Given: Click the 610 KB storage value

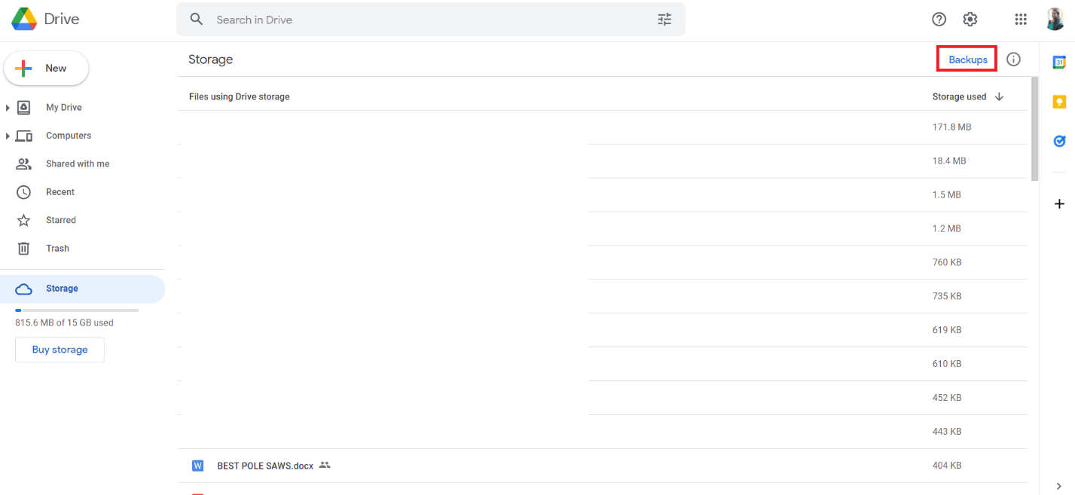Looking at the screenshot, I should tap(947, 364).
